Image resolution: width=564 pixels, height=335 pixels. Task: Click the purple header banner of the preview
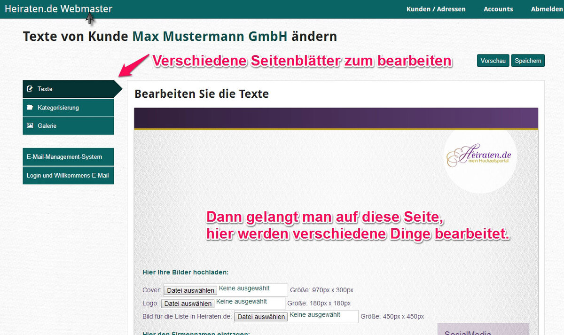click(336, 118)
